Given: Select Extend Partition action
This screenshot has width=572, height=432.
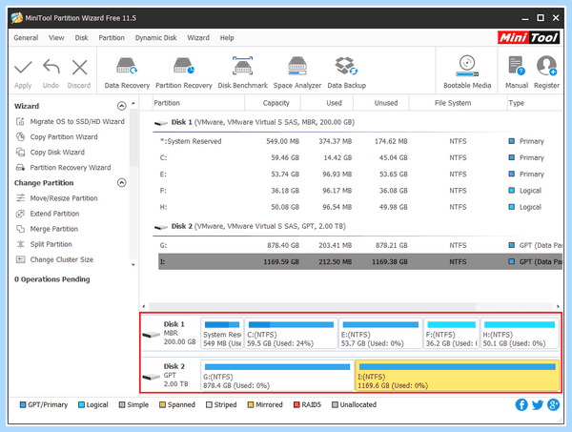Looking at the screenshot, I should click(x=48, y=214).
